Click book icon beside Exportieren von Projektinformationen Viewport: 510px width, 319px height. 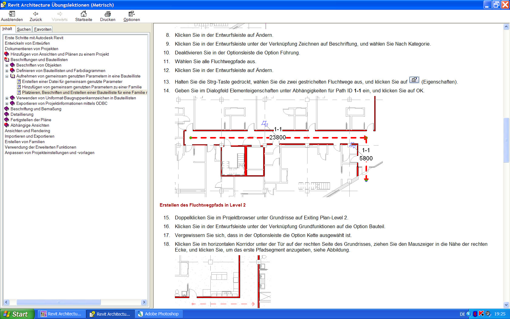12,103
